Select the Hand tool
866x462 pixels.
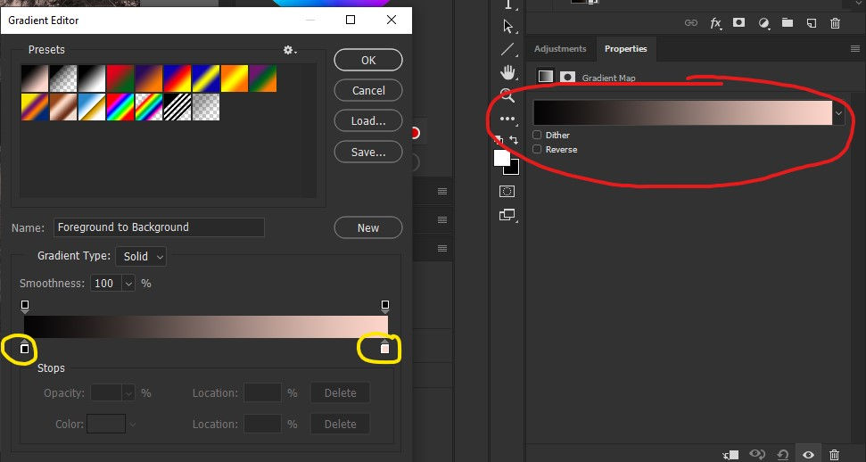point(507,72)
